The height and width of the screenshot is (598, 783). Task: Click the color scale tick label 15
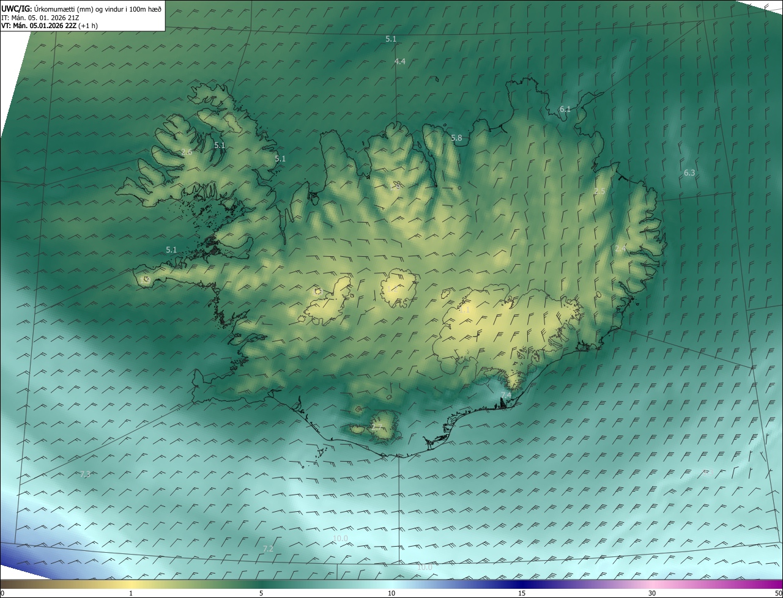point(522,594)
